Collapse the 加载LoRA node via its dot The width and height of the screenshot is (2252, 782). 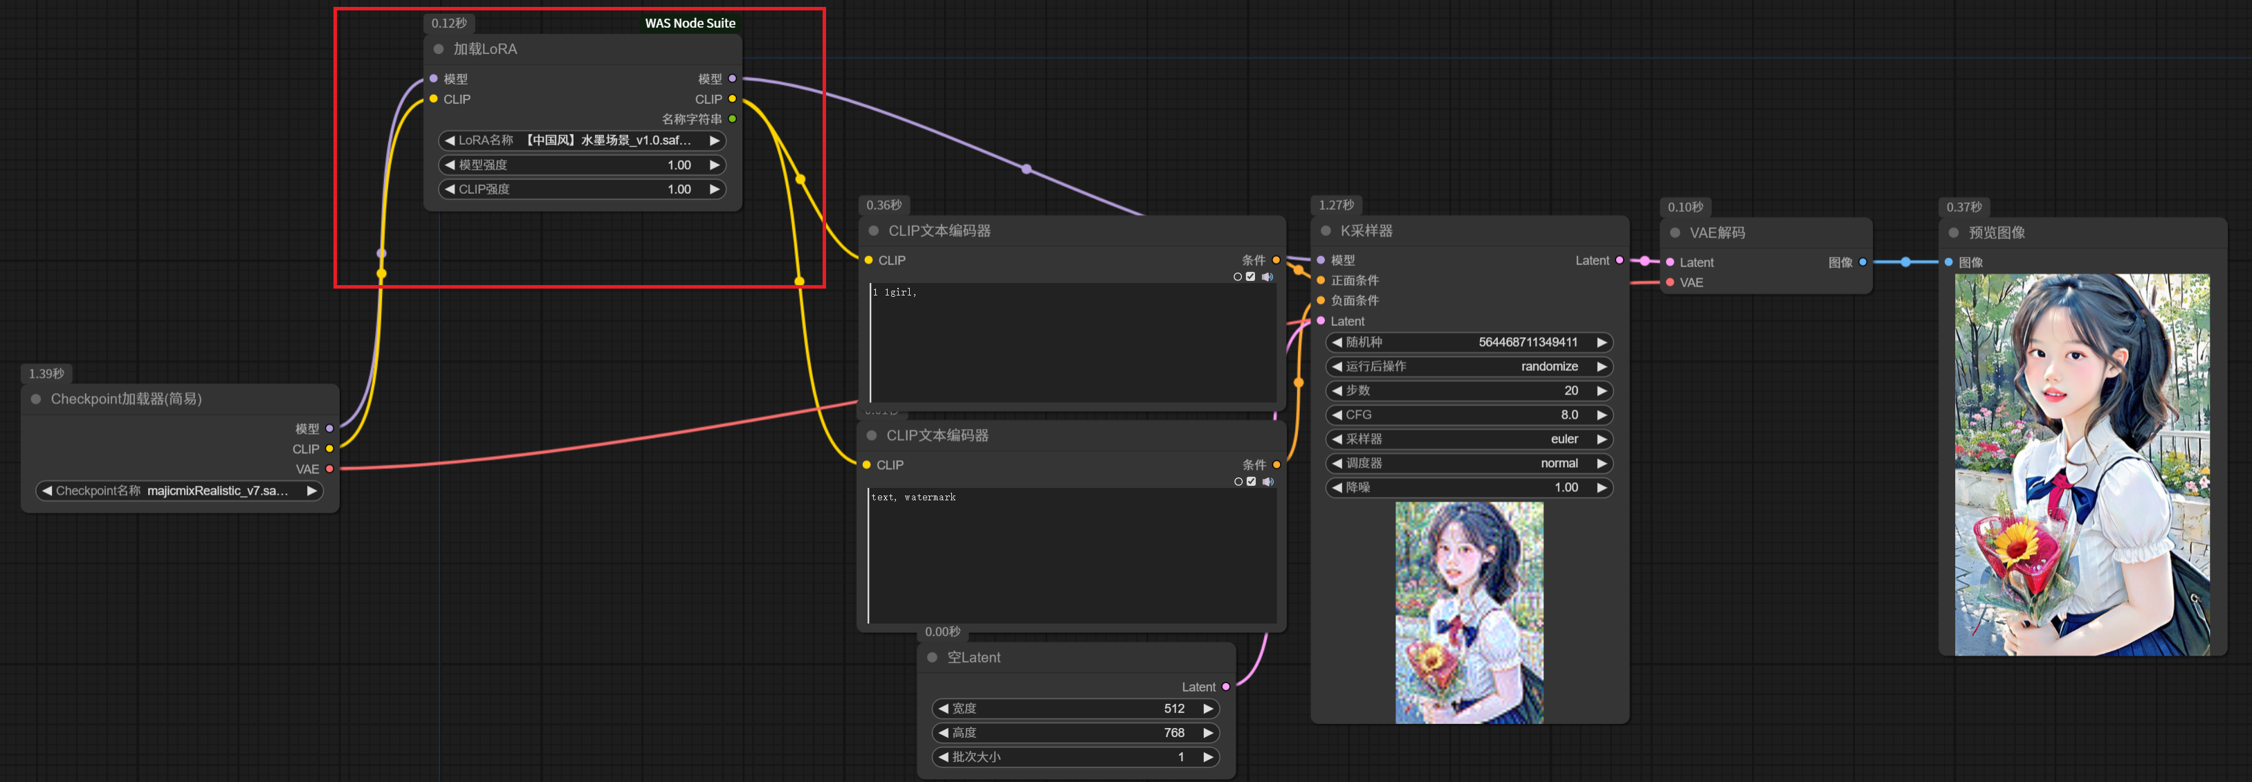(x=439, y=49)
